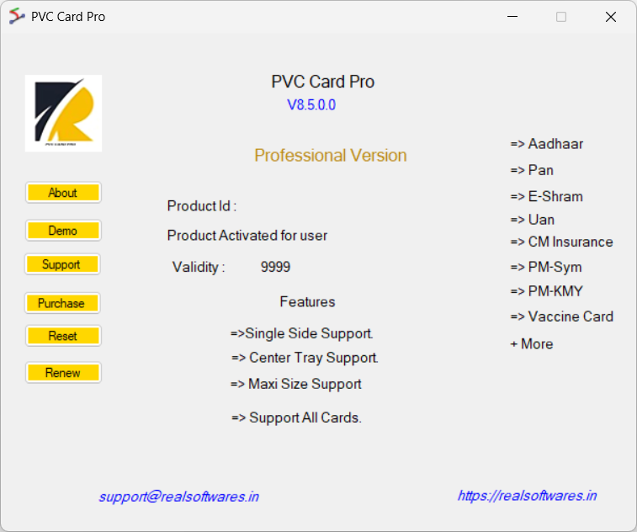Click the Maxi Size Support feature line

click(296, 385)
